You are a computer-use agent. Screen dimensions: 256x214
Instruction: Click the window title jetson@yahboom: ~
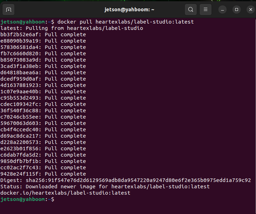click(x=129, y=10)
